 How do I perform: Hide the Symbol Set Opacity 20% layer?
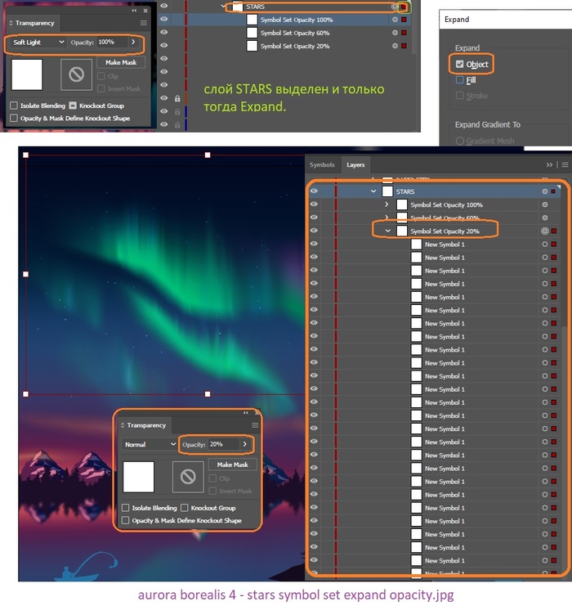[x=314, y=231]
